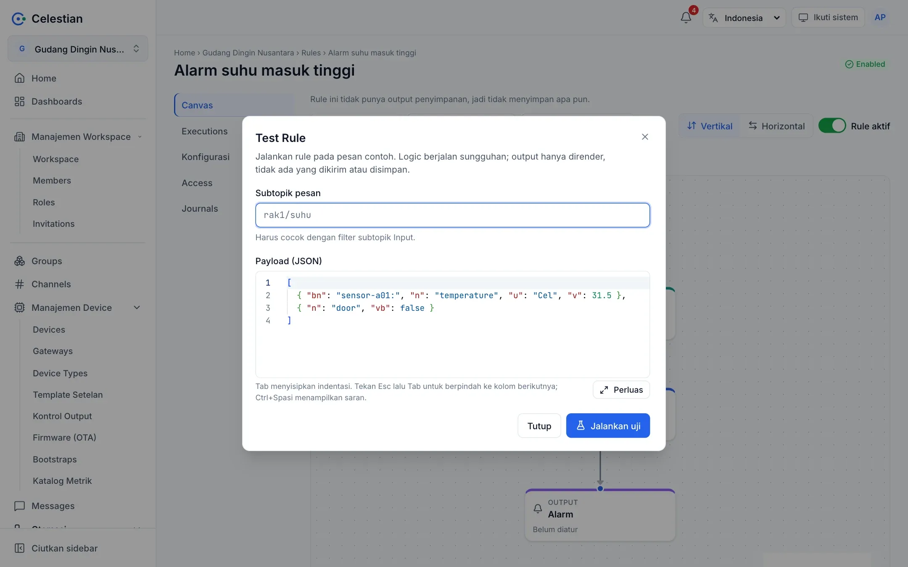Open Katalog Metrik in the sidebar

coord(62,480)
